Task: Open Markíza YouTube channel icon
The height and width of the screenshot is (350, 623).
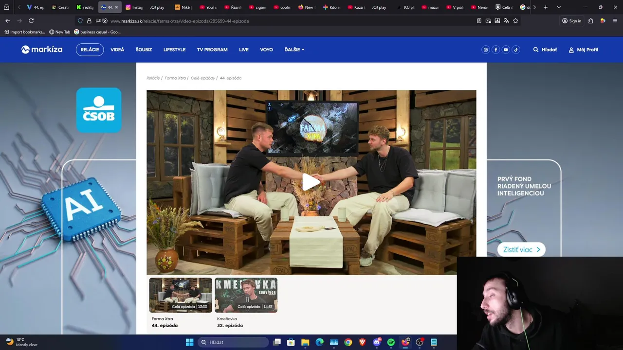Action: (506, 50)
